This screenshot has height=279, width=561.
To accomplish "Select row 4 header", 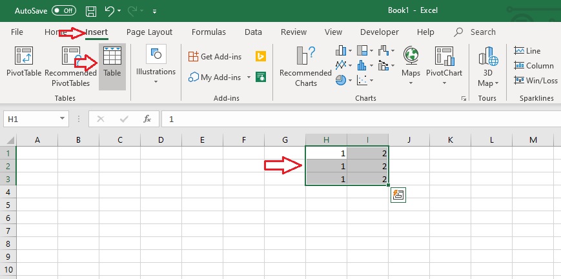I will (x=8, y=192).
